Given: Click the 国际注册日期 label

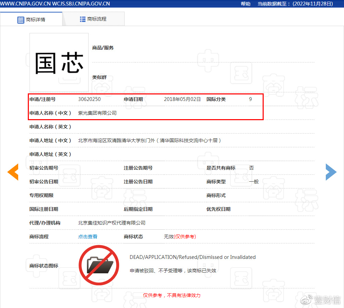Looking at the screenshot, I should pyautogui.click(x=44, y=209).
